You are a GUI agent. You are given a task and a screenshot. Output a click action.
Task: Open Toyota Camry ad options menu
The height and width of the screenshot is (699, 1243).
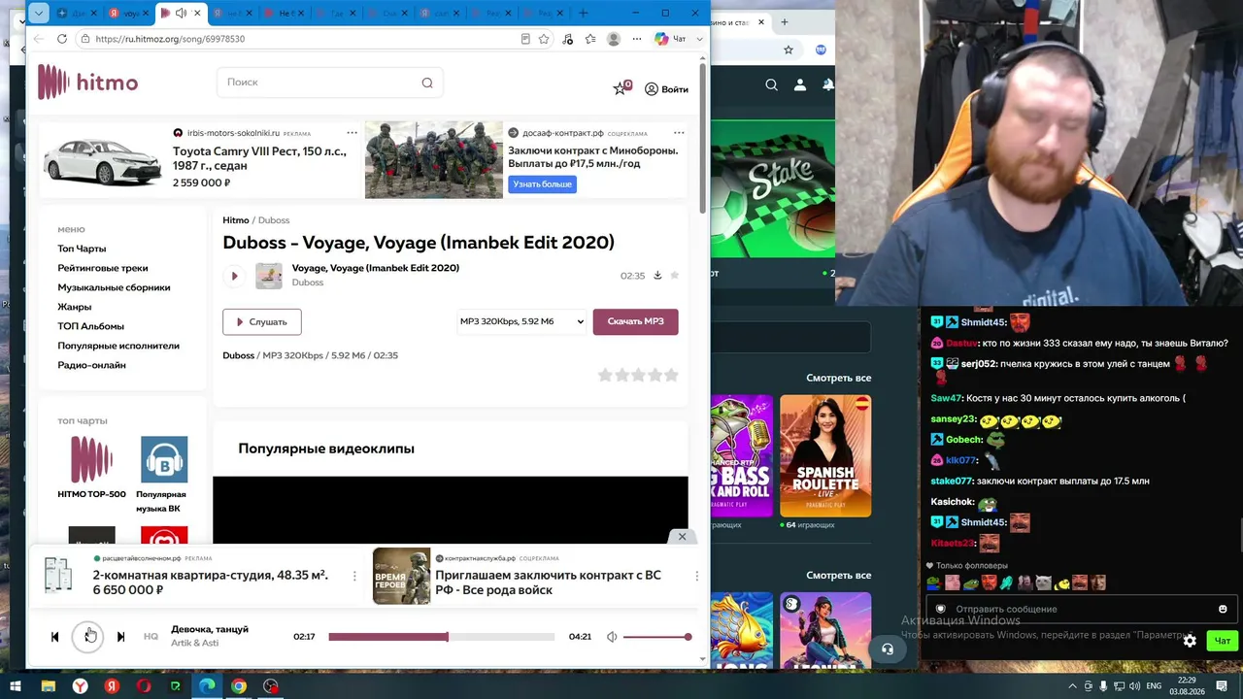tap(352, 133)
